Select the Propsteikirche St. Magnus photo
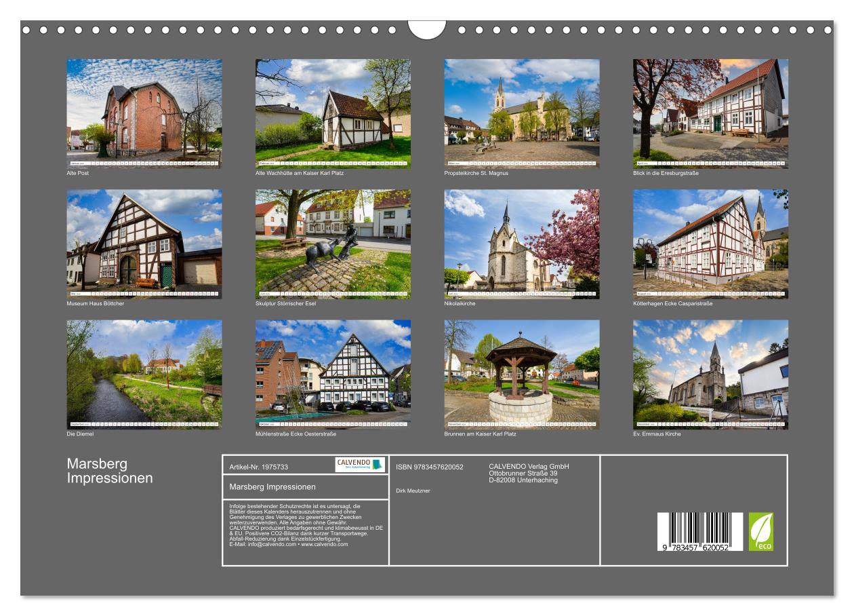854x616 pixels. click(x=522, y=113)
